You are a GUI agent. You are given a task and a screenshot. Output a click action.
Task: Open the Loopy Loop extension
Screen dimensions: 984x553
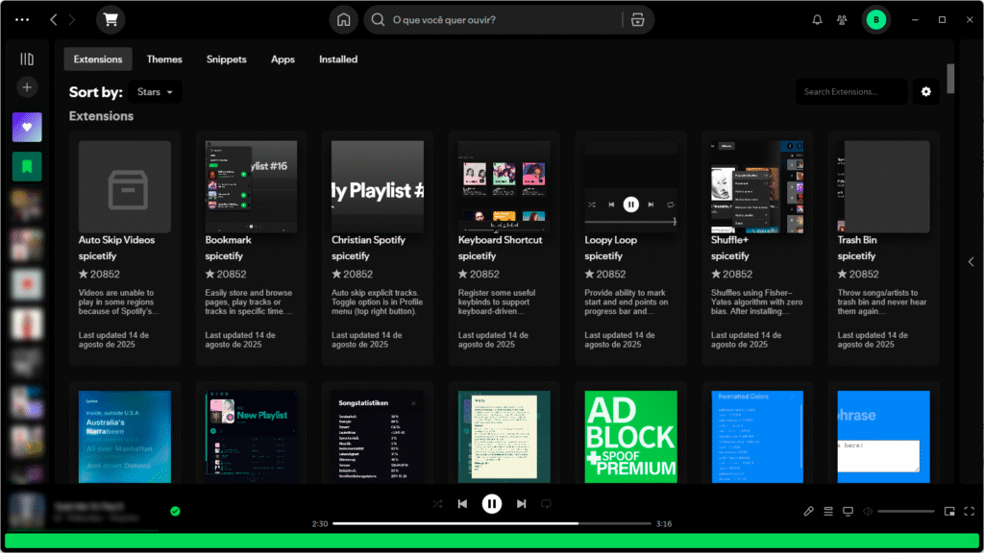(x=630, y=249)
